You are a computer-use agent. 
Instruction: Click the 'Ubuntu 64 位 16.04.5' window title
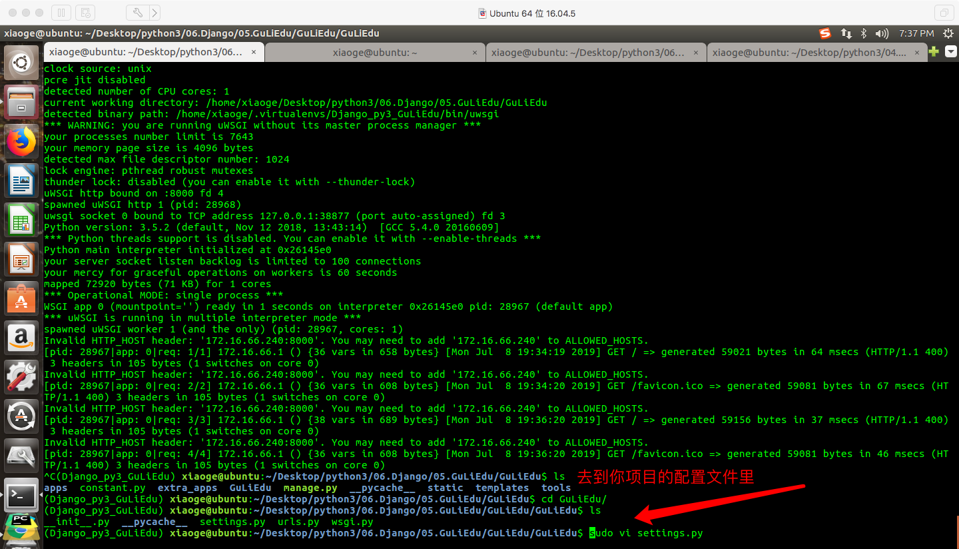click(532, 13)
